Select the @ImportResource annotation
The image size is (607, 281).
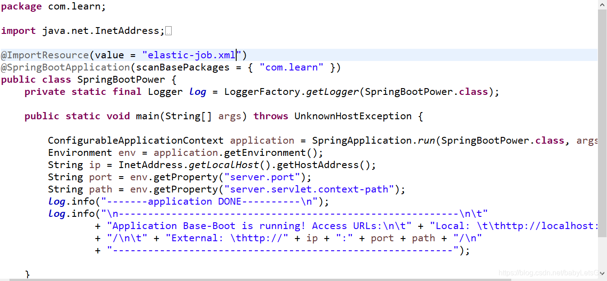[45, 55]
